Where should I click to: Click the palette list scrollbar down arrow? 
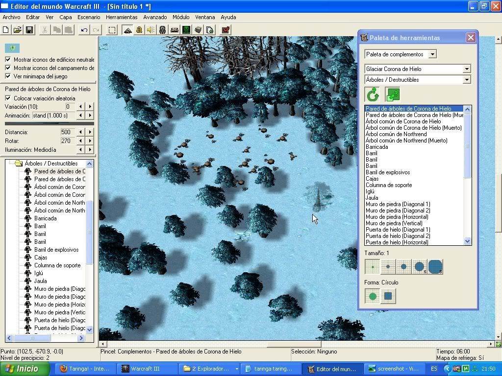coord(467,241)
